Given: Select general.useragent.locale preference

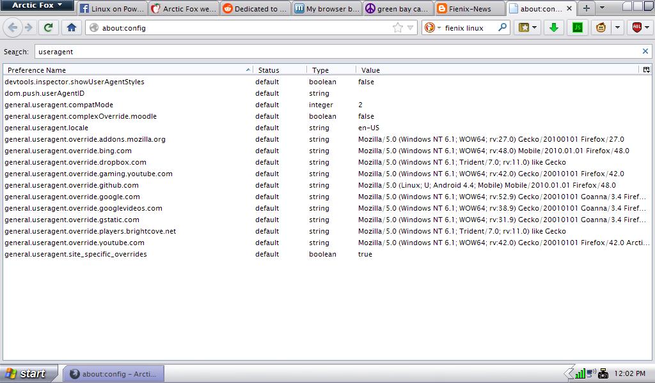Looking at the screenshot, I should click(327, 128).
